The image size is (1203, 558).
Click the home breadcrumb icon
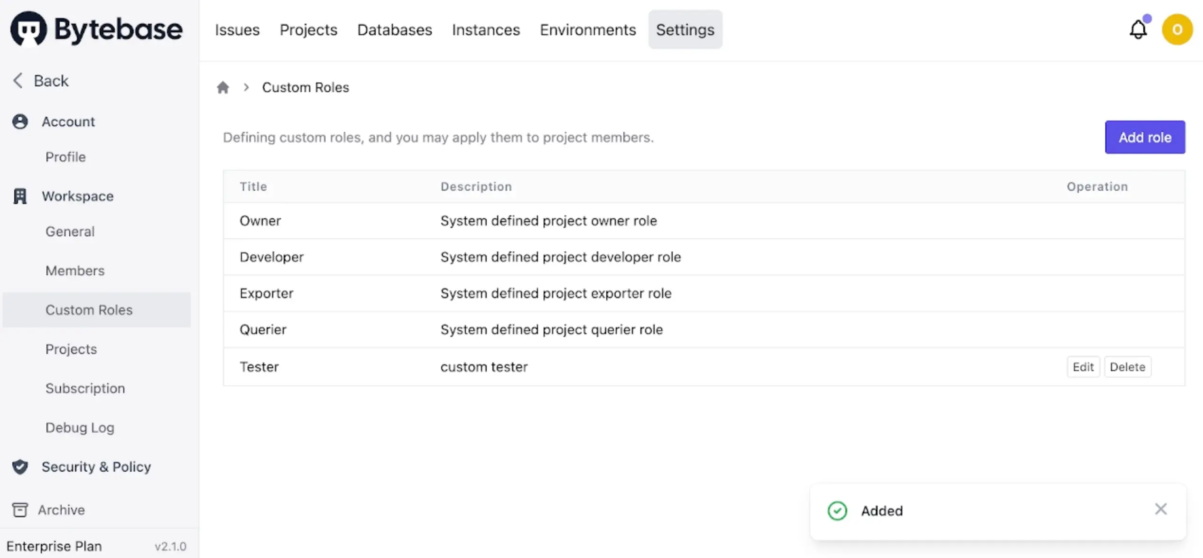[223, 87]
